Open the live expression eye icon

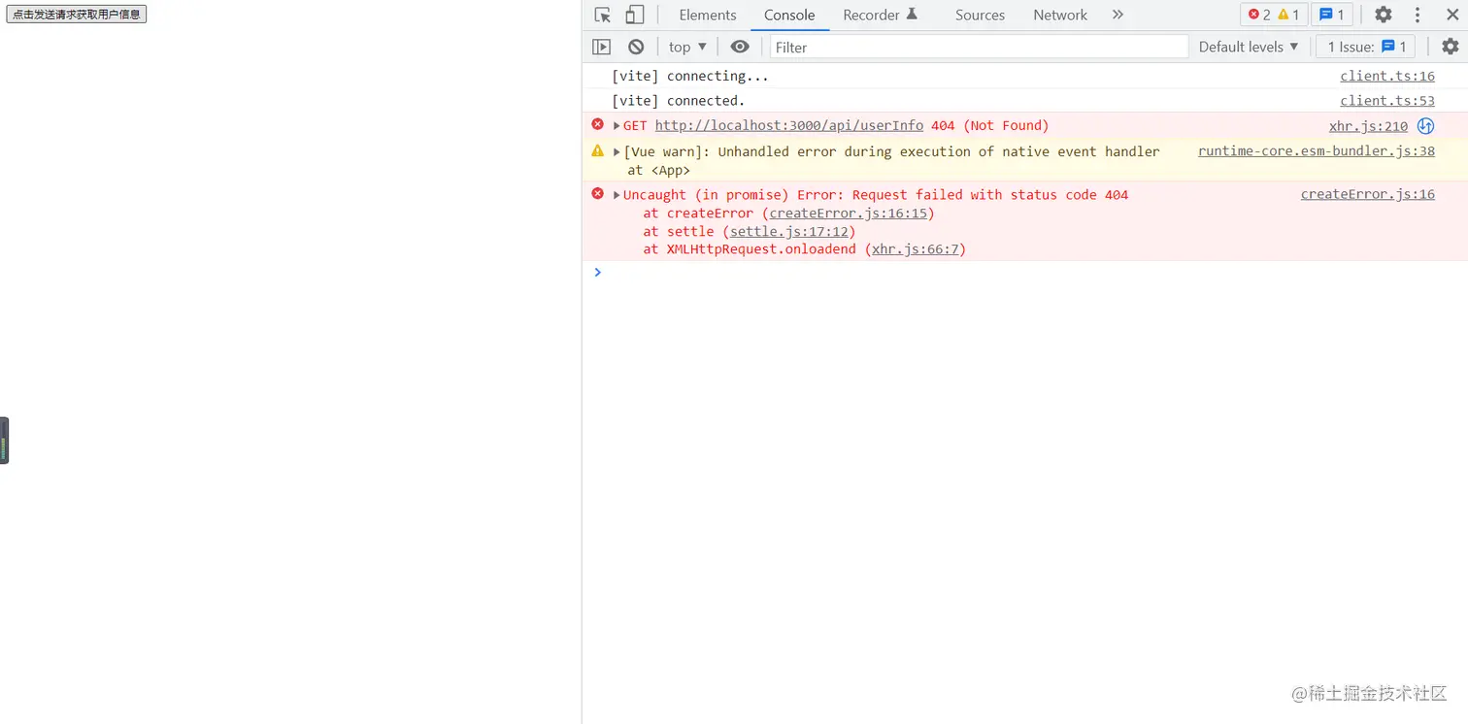740,47
